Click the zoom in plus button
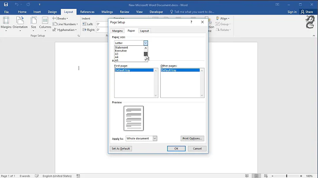This screenshot has width=318, height=178. 301,176
